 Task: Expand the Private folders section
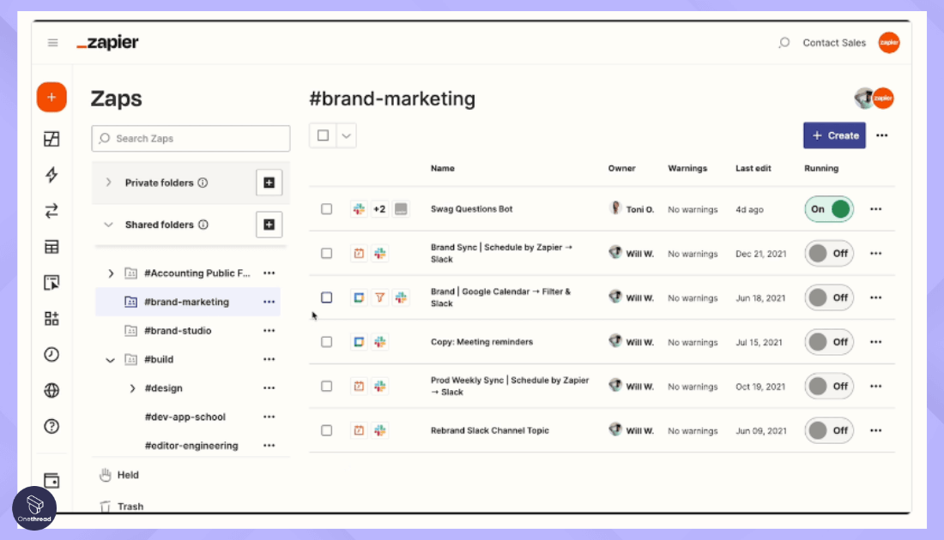pos(109,183)
